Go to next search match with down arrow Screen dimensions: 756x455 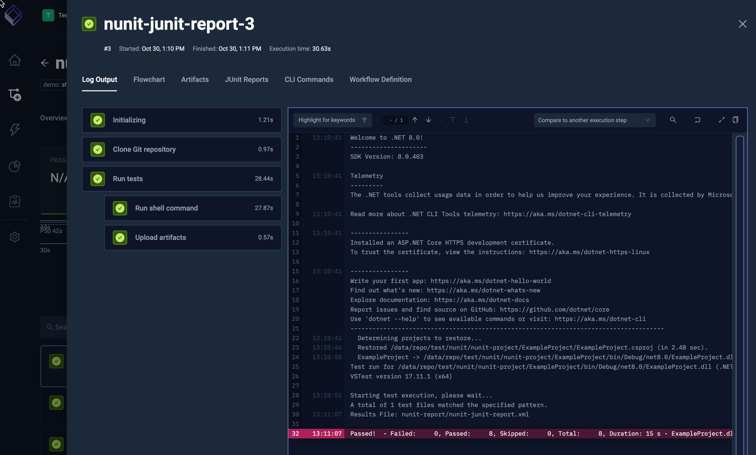tap(428, 120)
